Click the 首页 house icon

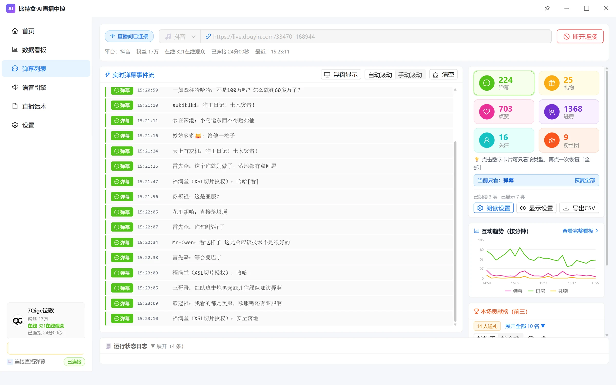(15, 31)
